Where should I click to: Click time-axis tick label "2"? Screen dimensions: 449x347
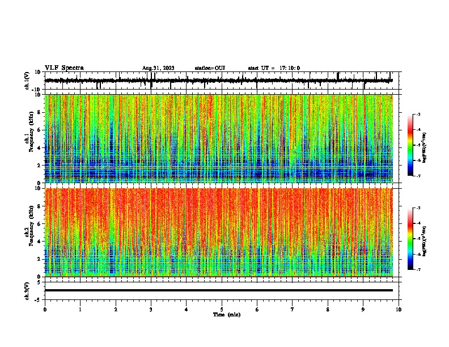click(x=116, y=310)
